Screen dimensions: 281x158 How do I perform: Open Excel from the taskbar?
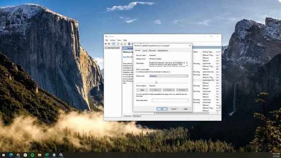[x=47, y=155]
